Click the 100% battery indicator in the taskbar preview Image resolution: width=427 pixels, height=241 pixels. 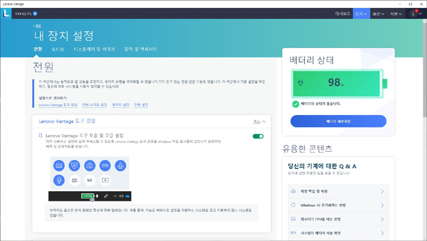(87, 196)
